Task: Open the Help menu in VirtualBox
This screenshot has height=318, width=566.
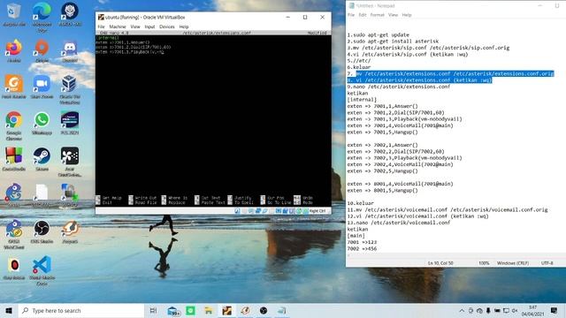Action: (184, 26)
